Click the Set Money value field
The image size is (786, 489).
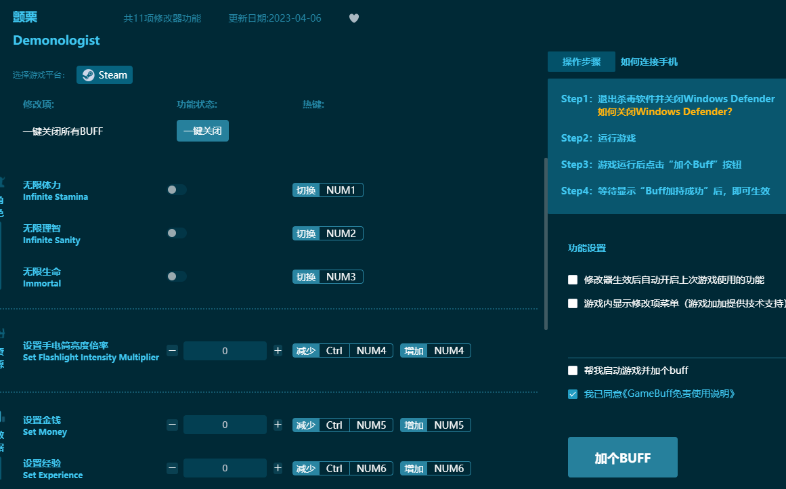[225, 425]
